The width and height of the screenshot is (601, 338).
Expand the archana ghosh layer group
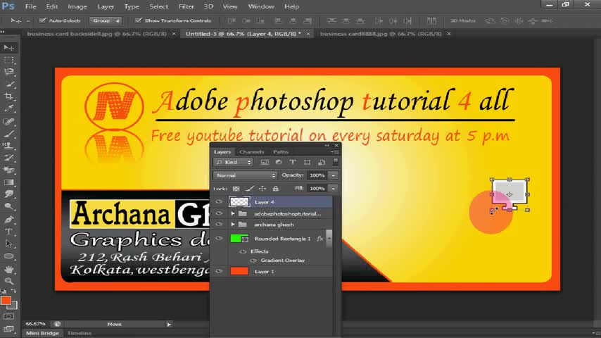[233, 225]
